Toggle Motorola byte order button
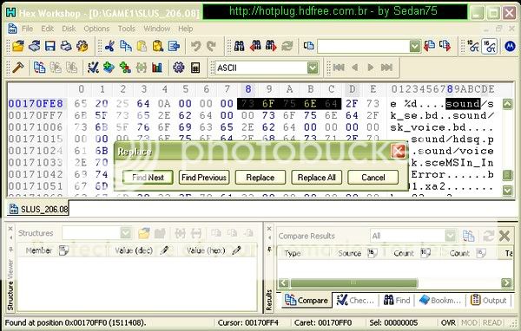The height and width of the screenshot is (331, 521). coord(510,46)
